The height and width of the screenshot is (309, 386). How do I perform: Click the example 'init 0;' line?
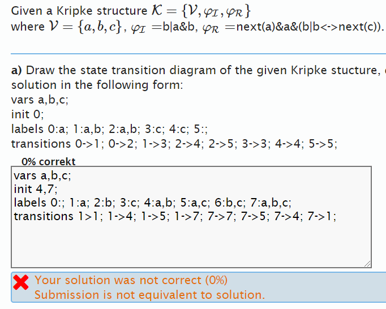[28, 114]
